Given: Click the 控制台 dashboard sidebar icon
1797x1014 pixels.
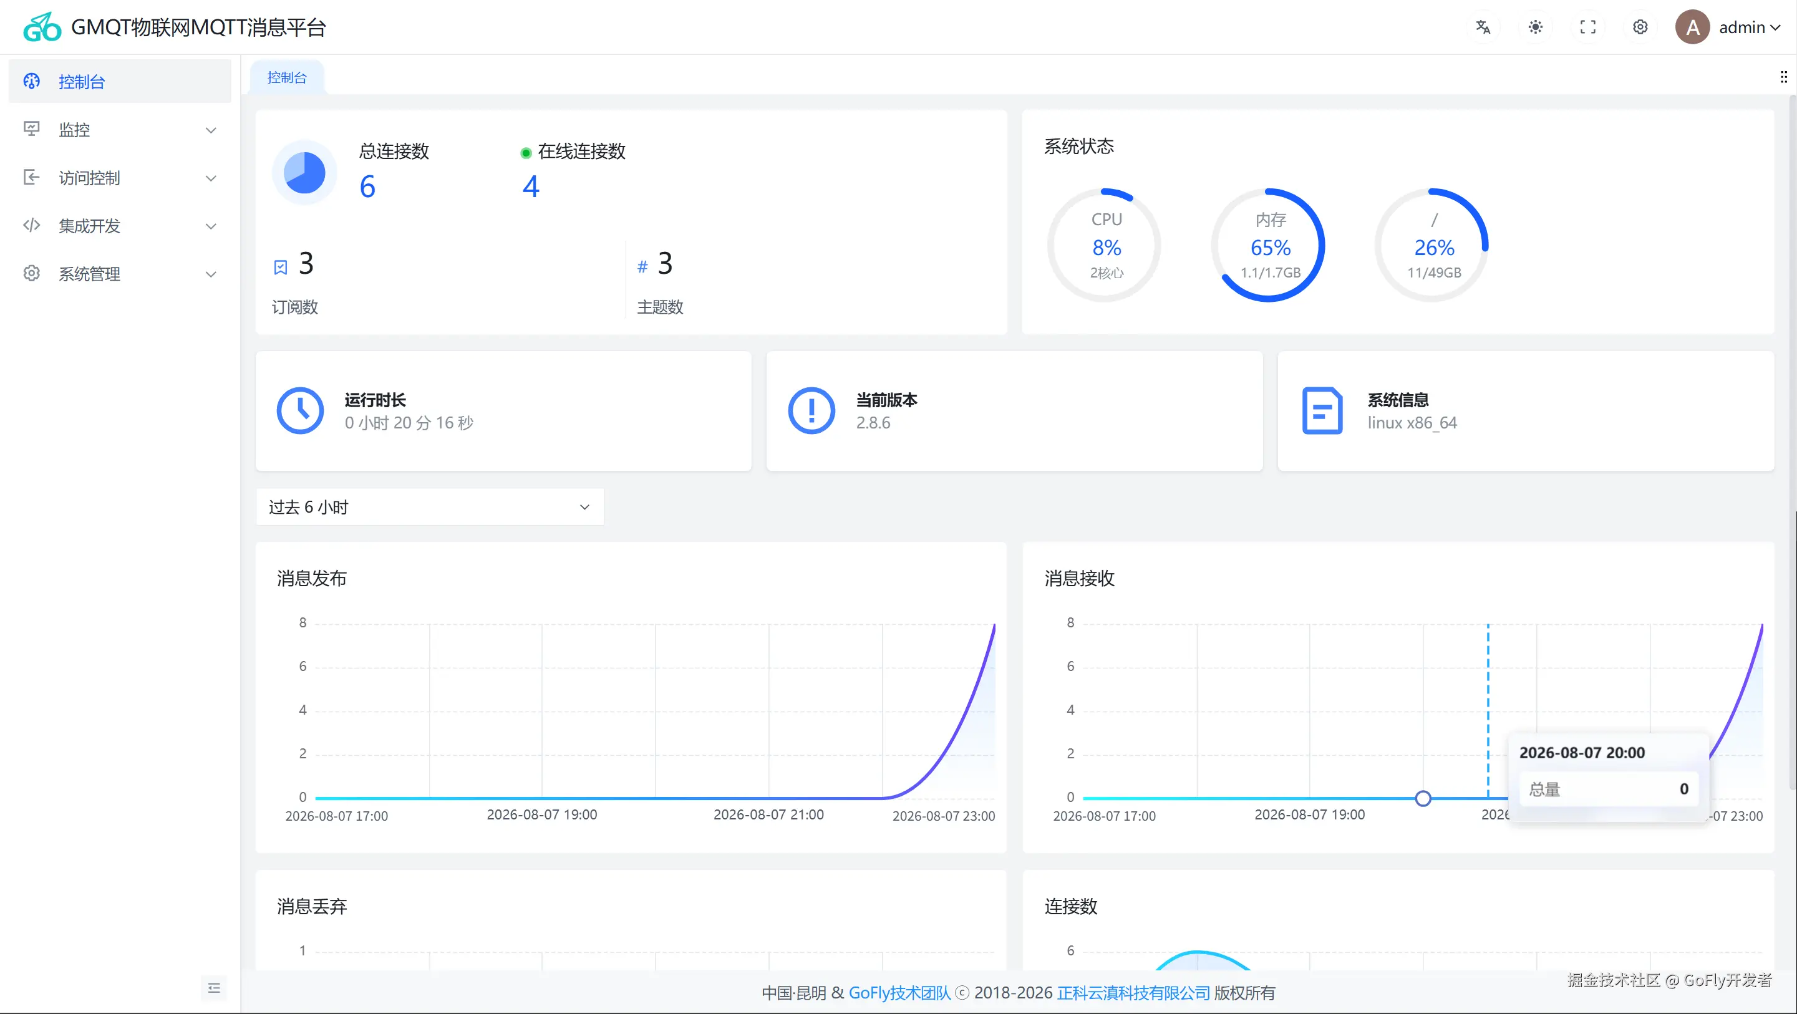Looking at the screenshot, I should 31,82.
